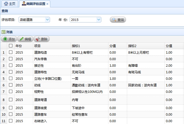Check the 汽车停靠 row checkbox
This screenshot has height=124, width=184.
tap(11, 59)
